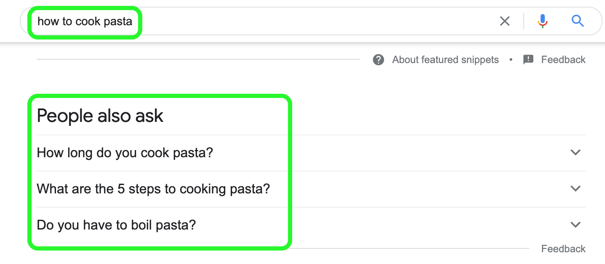Click the blue magnifying glass search icon
605x264 pixels.
click(x=578, y=21)
